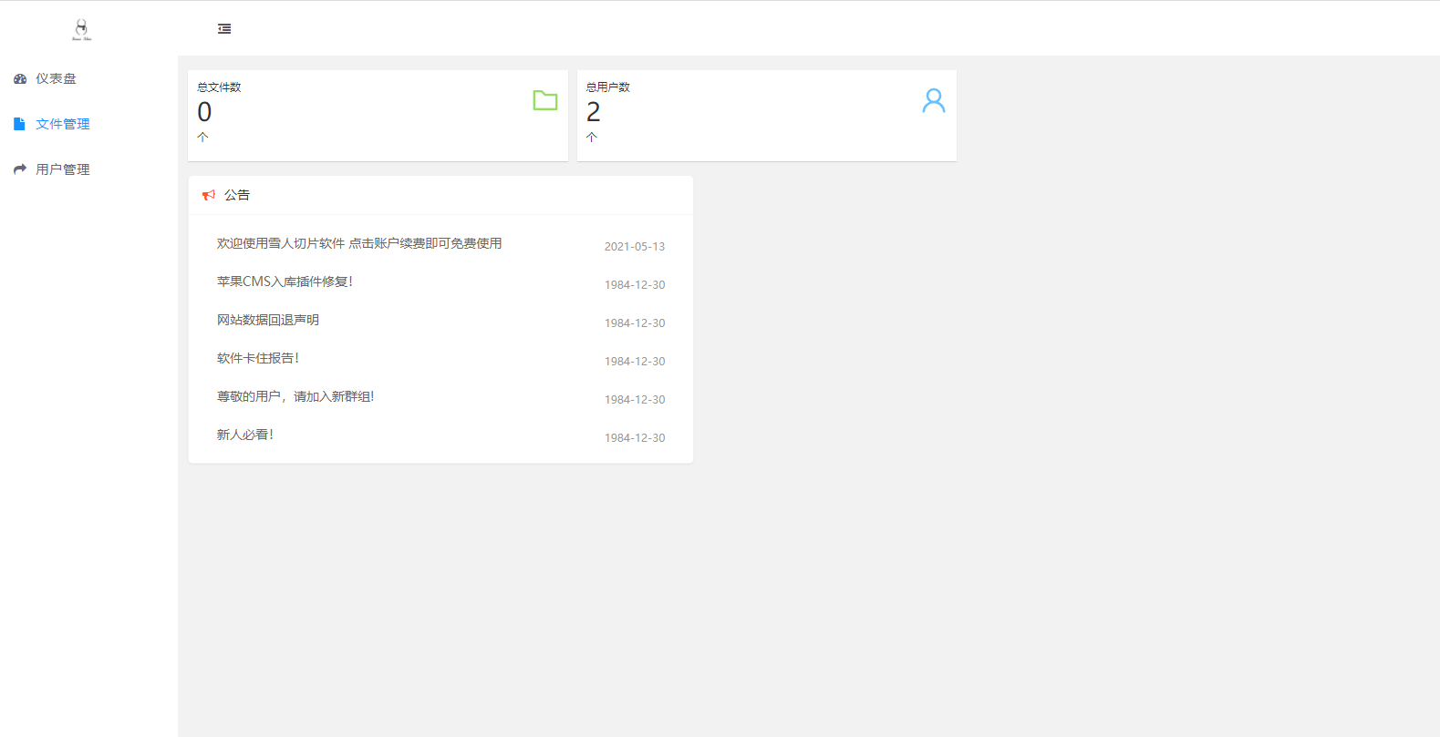Read the 网站数据回退声明 notice

[x=267, y=320]
